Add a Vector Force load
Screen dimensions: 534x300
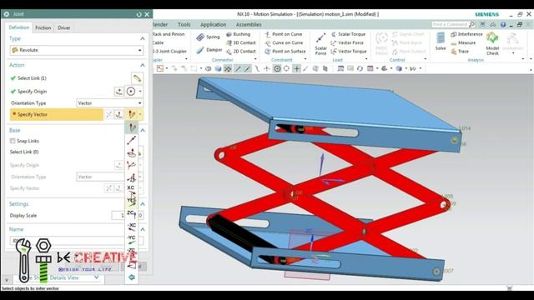coord(347,42)
